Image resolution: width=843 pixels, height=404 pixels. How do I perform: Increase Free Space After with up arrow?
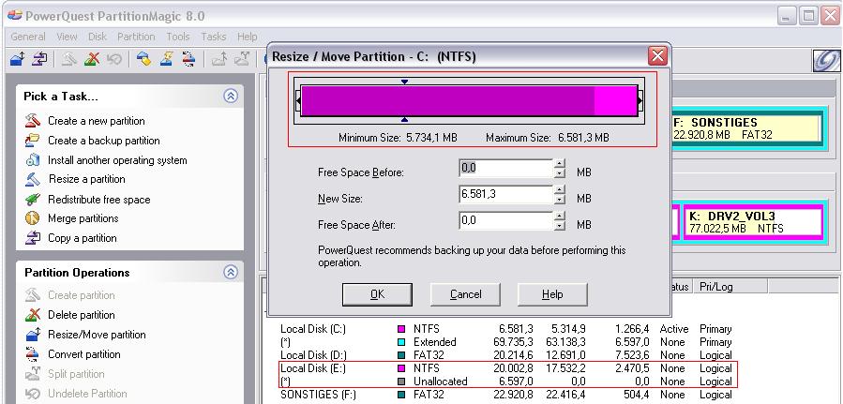click(560, 216)
